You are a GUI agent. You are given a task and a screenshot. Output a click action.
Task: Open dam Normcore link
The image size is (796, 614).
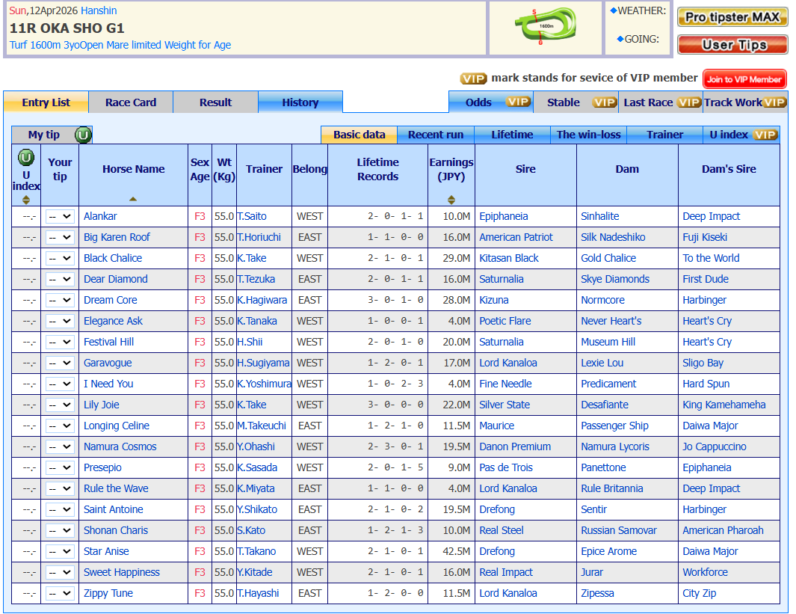pyautogui.click(x=603, y=300)
